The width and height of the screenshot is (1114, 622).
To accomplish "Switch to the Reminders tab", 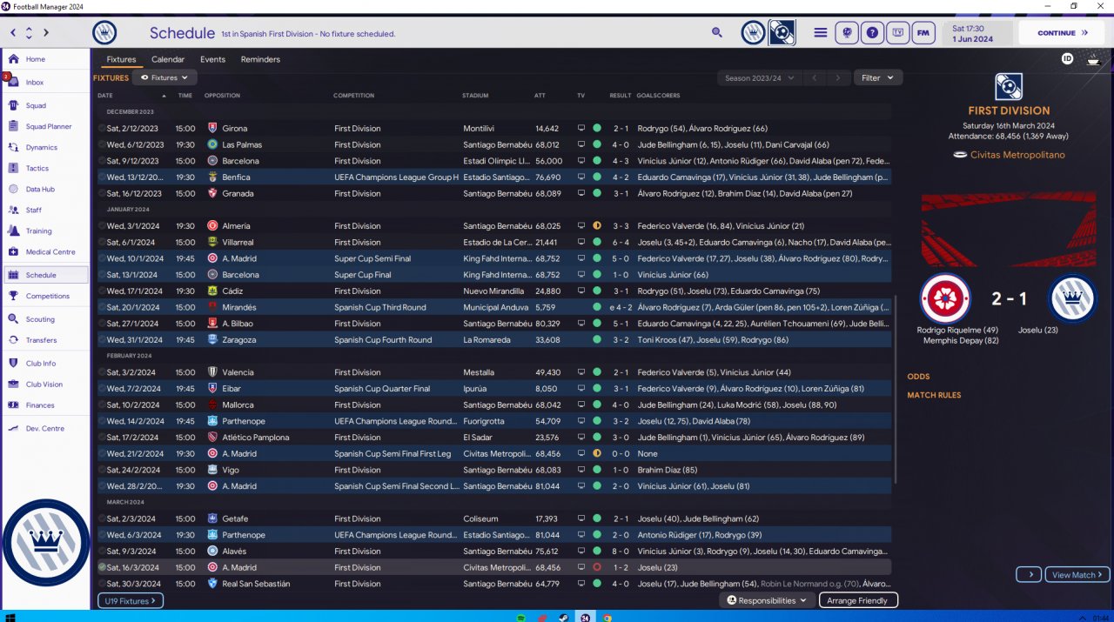I will tap(260, 59).
